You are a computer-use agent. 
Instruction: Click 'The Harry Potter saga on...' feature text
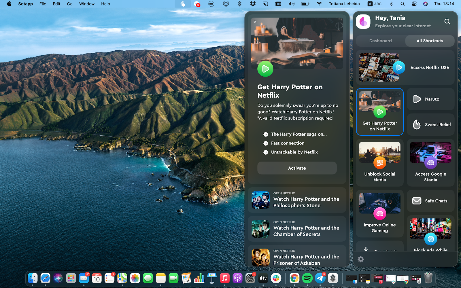point(299,134)
